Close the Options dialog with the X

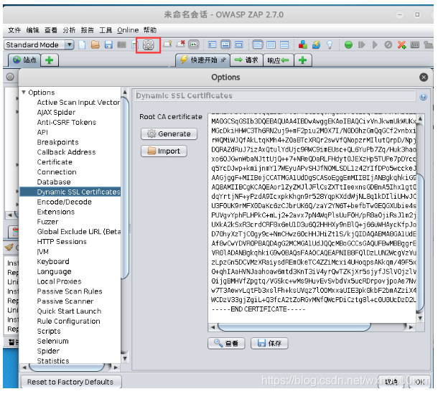[424, 78]
